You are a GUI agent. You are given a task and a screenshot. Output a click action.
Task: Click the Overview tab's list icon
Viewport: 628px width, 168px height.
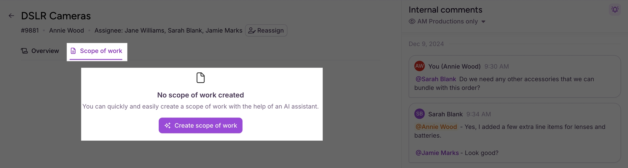(25, 51)
